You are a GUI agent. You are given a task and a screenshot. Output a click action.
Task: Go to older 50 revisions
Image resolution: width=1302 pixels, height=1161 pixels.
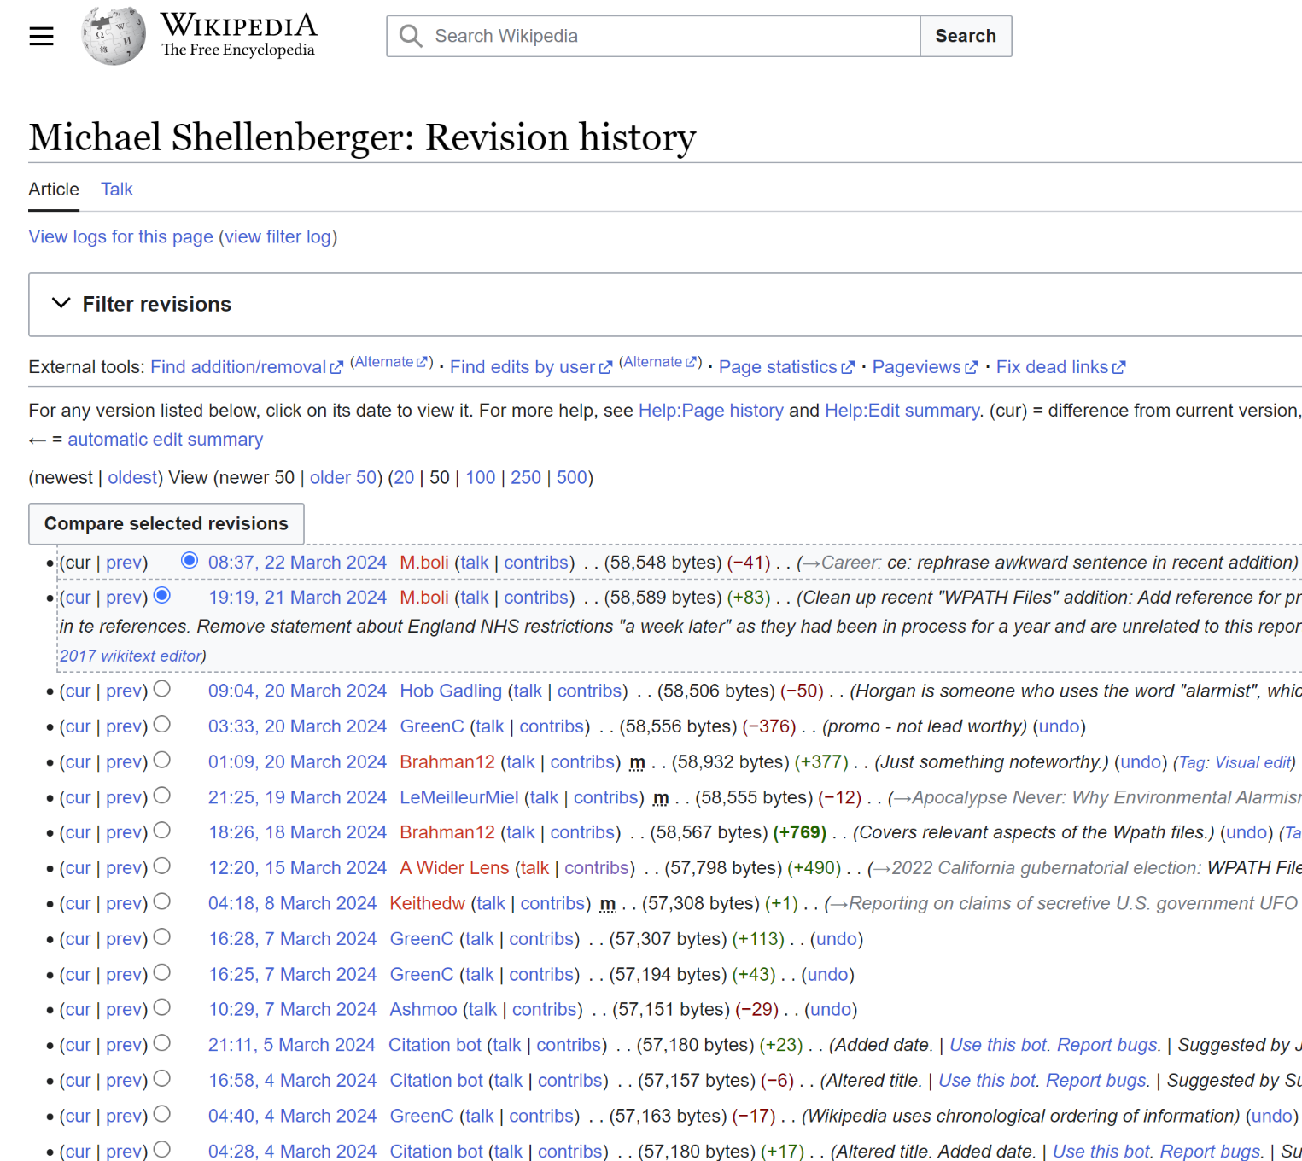point(342,478)
